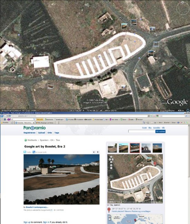Click the browser back button
The width and height of the screenshot is (190, 224).
click(2, 116)
